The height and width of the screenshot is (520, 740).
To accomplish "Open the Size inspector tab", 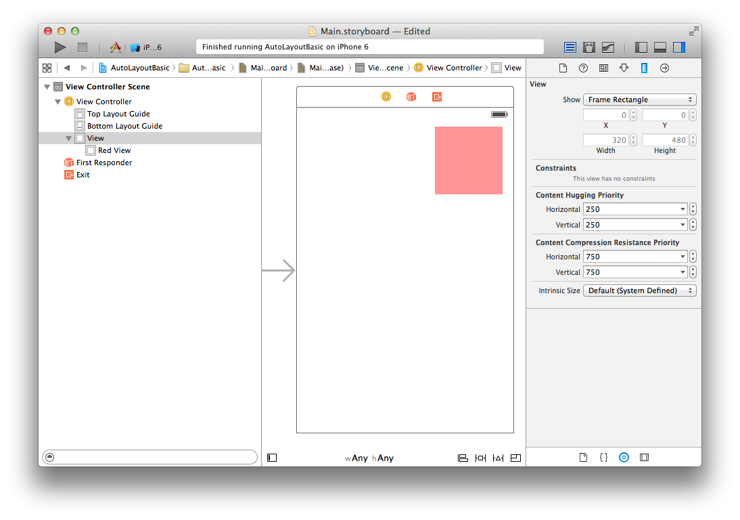I will pos(644,68).
